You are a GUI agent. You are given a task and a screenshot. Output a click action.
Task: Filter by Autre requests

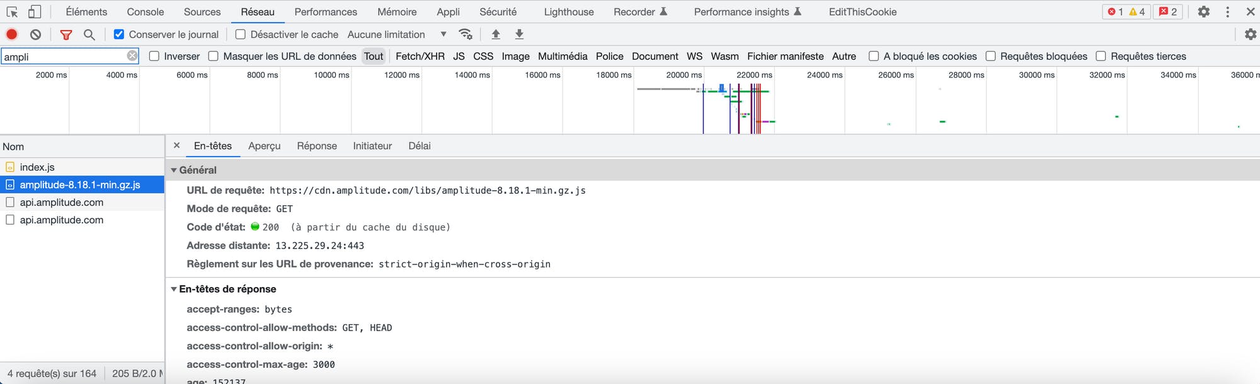click(x=844, y=56)
